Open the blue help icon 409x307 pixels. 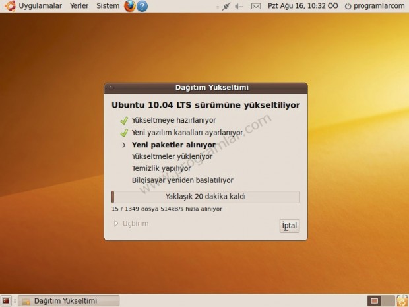tap(142, 6)
